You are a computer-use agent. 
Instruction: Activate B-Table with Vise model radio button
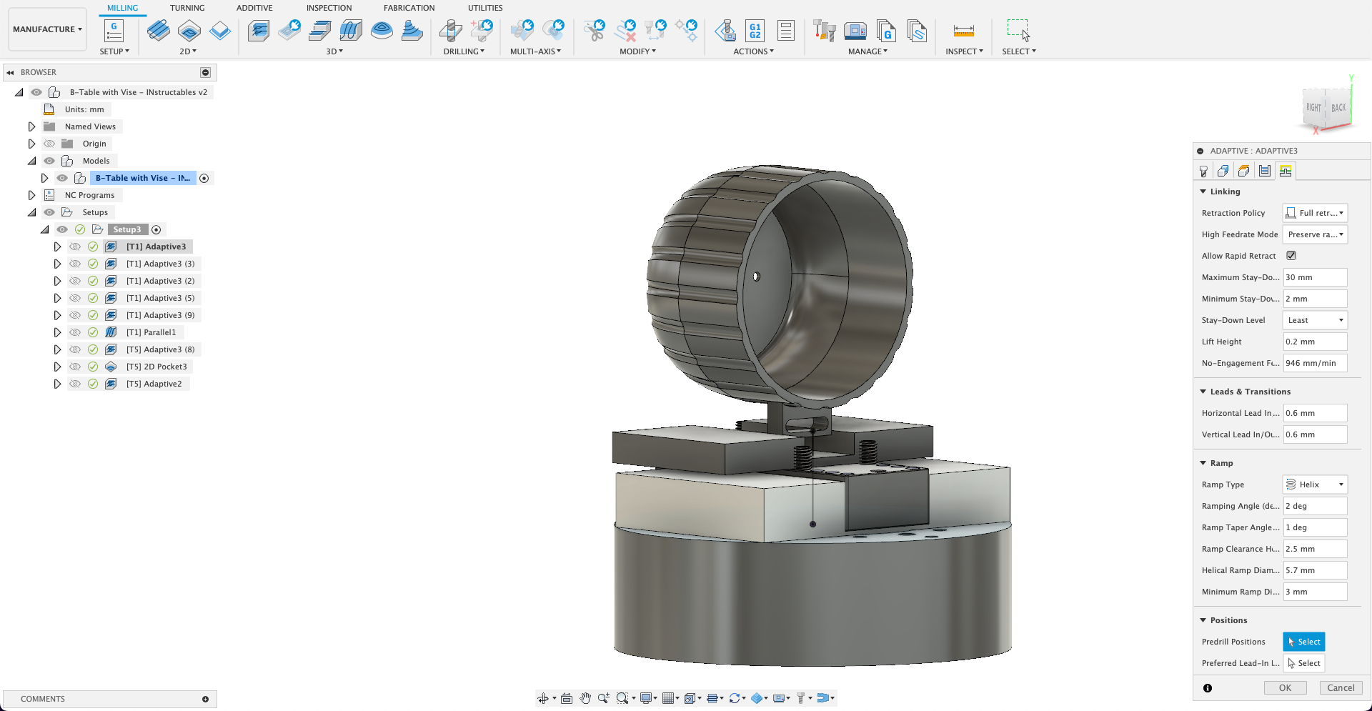(x=204, y=178)
